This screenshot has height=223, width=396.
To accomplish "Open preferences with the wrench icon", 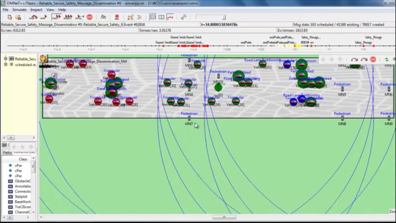I will tap(183, 17).
